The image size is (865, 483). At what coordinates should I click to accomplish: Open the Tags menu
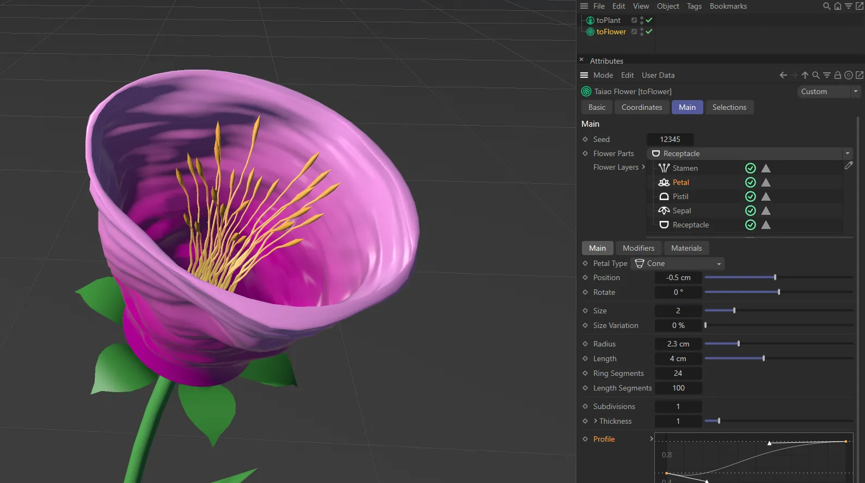694,6
